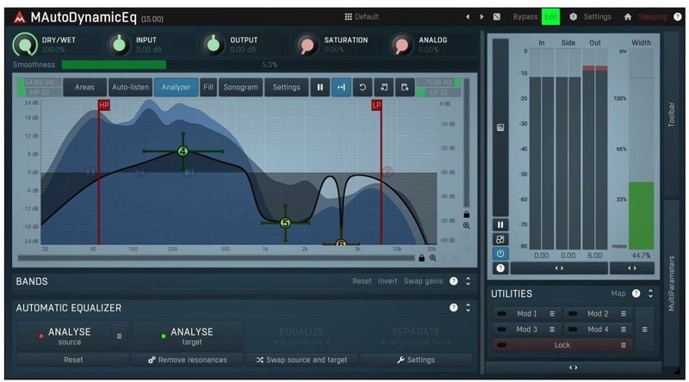This screenshot has width=689, height=382.
Task: Toggle the Bypass button
Action: (x=525, y=16)
